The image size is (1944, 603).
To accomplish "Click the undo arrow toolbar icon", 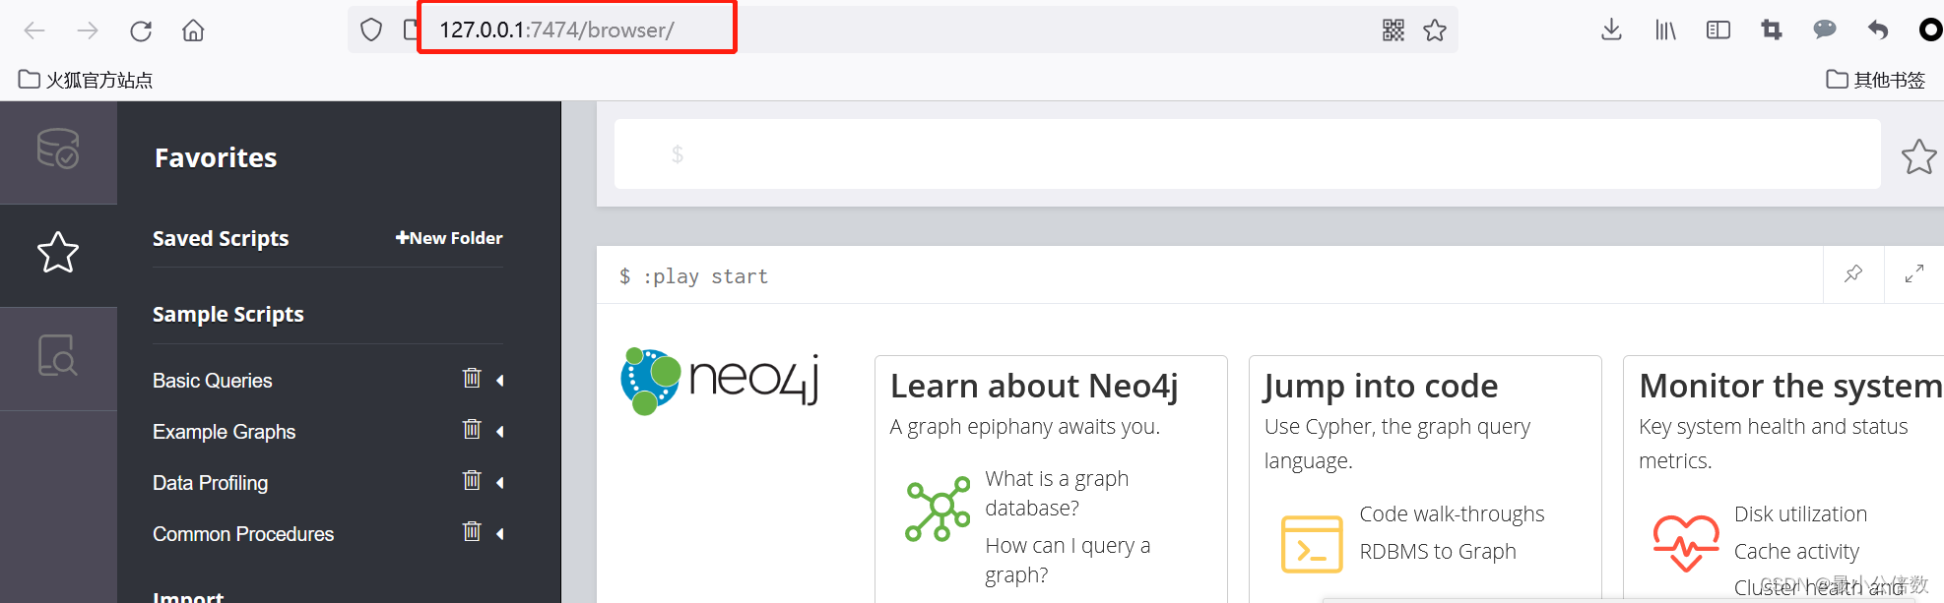I will [1878, 30].
